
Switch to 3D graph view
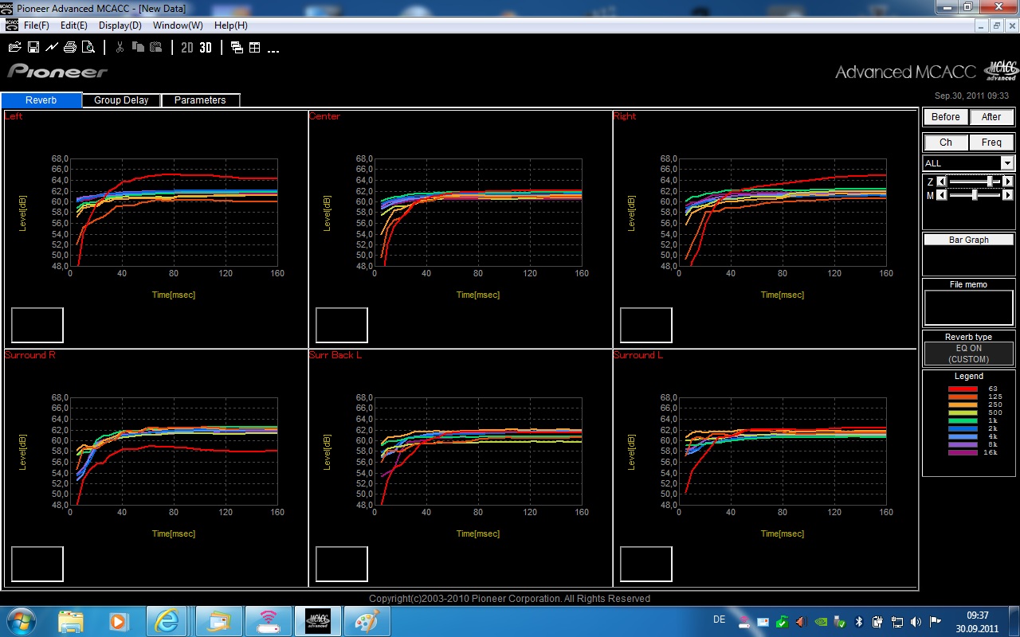point(206,48)
